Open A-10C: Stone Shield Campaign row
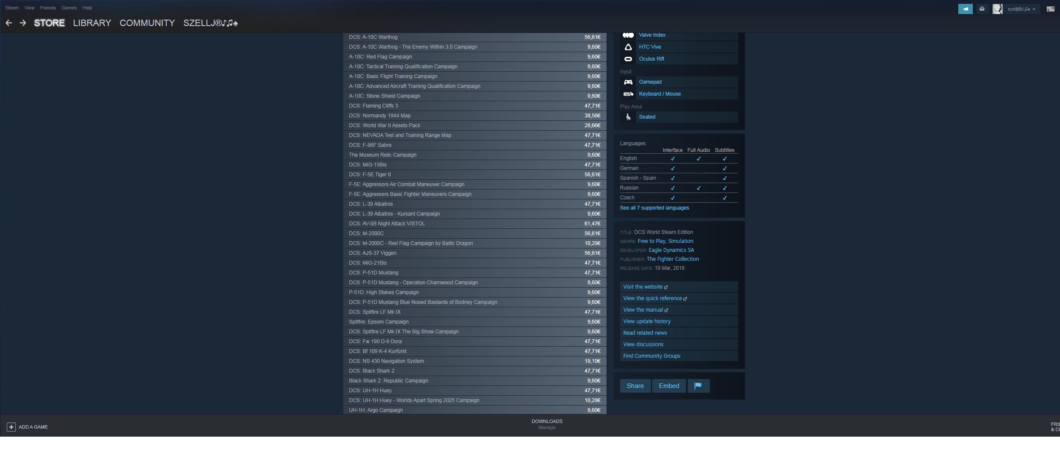Viewport: 1060px width, 461px height. [475, 96]
